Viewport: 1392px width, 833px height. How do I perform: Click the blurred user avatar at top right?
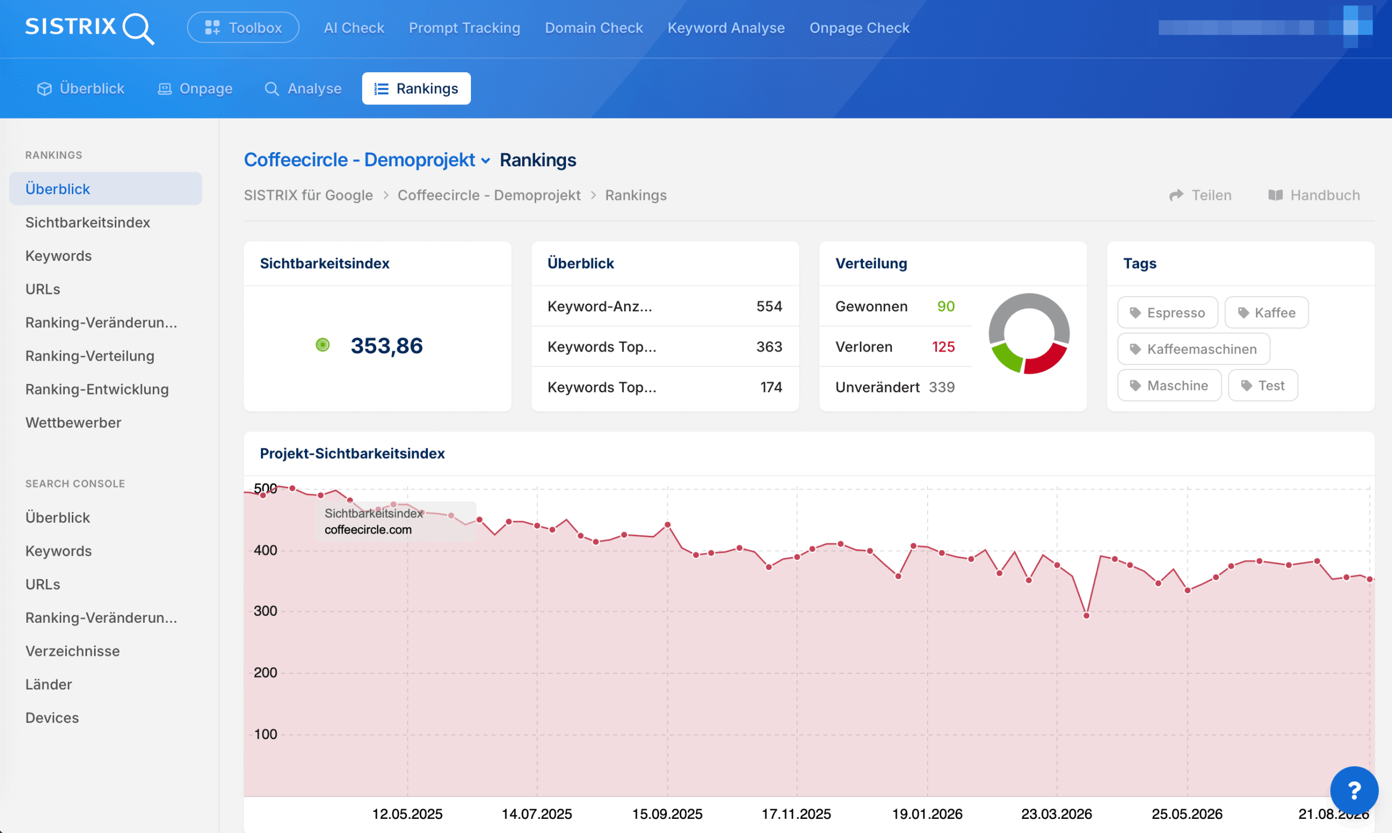[x=1357, y=27]
